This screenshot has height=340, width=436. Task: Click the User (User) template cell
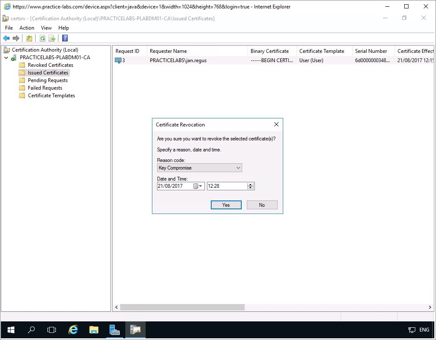[311, 60]
